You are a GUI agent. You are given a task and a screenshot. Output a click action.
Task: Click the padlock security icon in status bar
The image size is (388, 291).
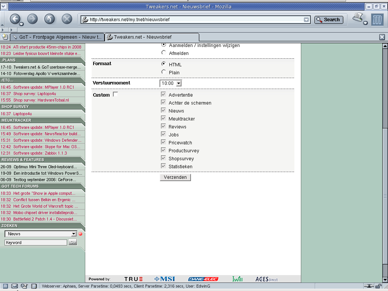click(x=379, y=286)
